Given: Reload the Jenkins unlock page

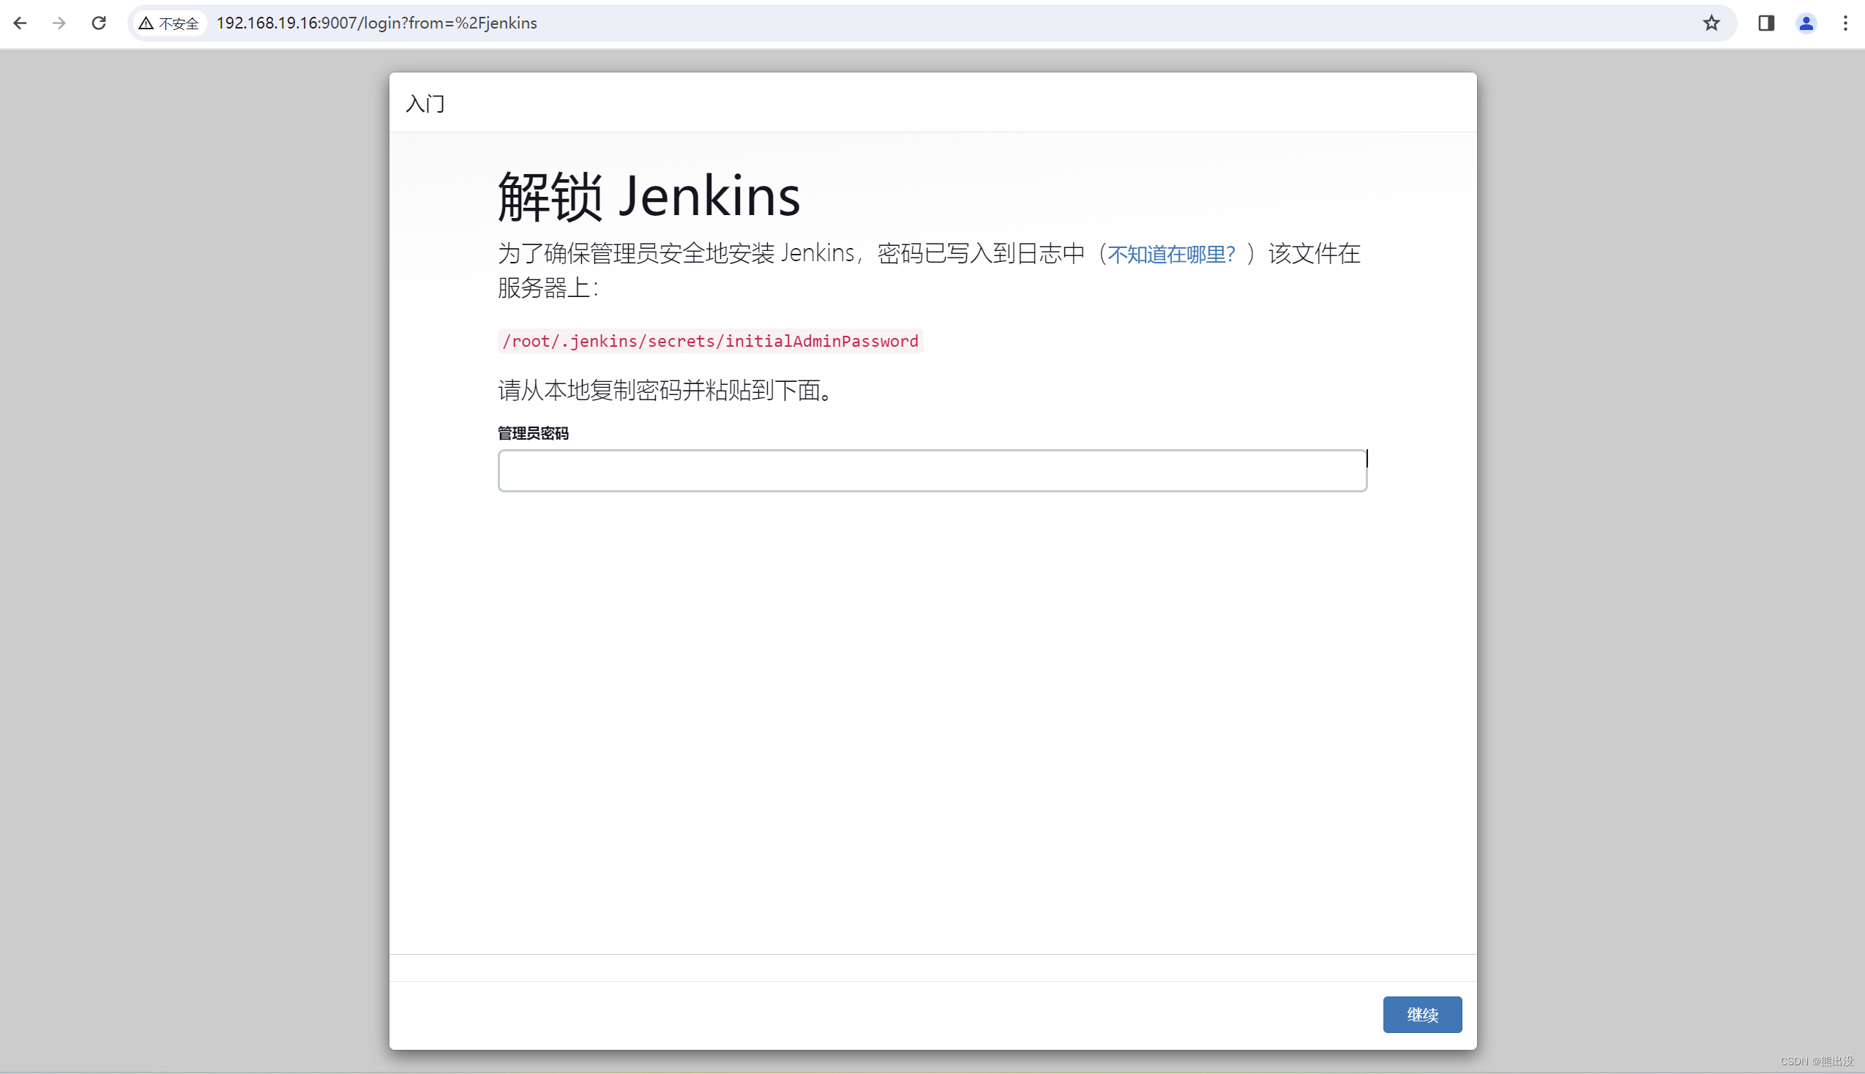Looking at the screenshot, I should point(99,23).
